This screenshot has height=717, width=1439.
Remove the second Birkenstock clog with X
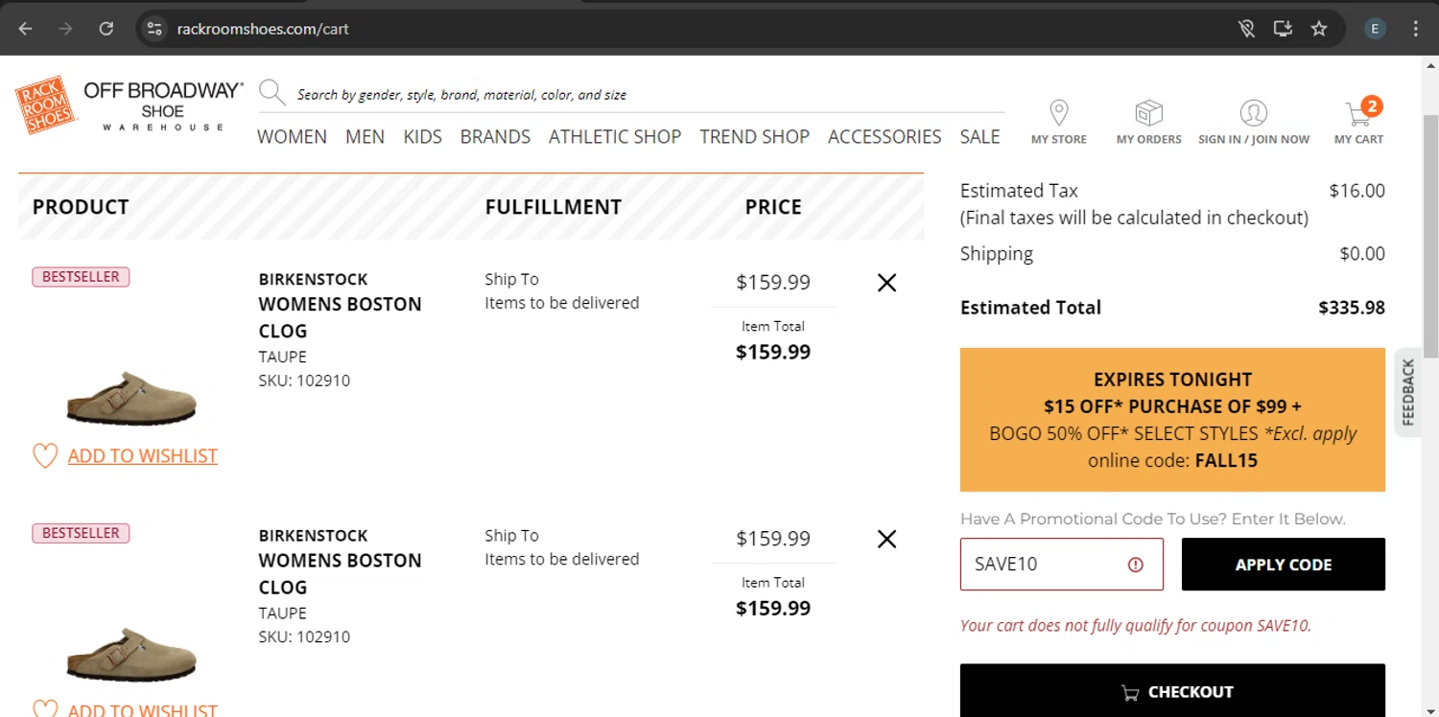click(887, 539)
